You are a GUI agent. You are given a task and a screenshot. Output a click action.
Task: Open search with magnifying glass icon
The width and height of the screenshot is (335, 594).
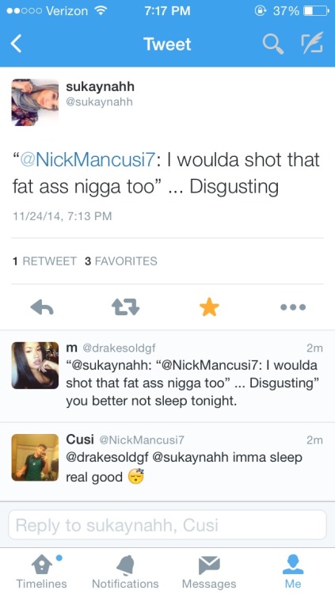point(273,44)
